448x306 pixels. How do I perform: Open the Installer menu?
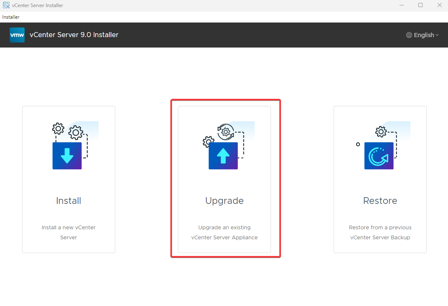pyautogui.click(x=11, y=17)
